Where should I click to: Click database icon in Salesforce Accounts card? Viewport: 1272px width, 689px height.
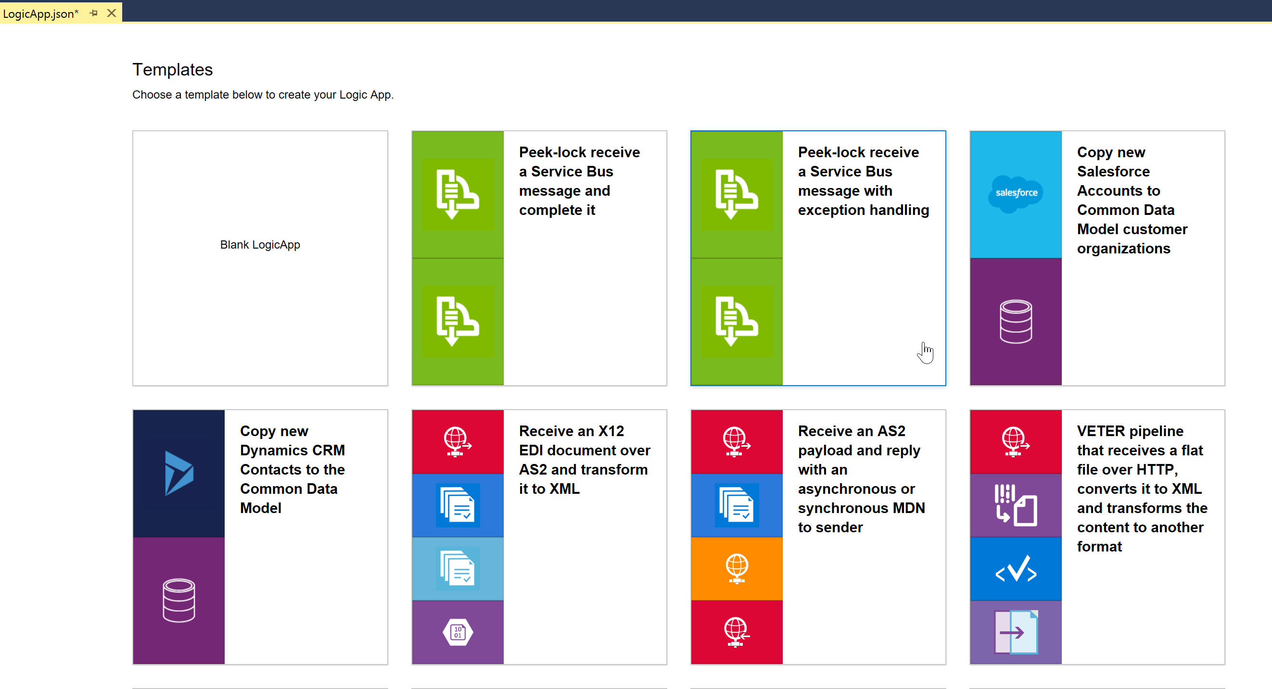click(x=1015, y=322)
